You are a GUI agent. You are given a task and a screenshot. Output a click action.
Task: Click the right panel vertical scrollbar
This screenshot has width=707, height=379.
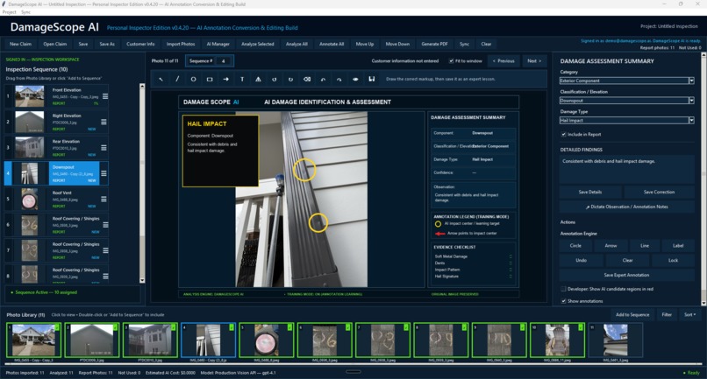(703, 180)
